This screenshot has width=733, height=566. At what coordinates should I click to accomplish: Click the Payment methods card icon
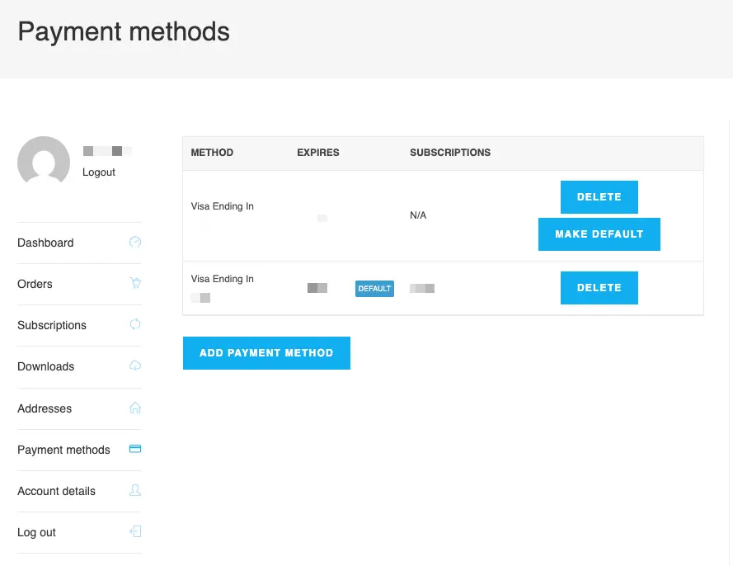click(135, 449)
